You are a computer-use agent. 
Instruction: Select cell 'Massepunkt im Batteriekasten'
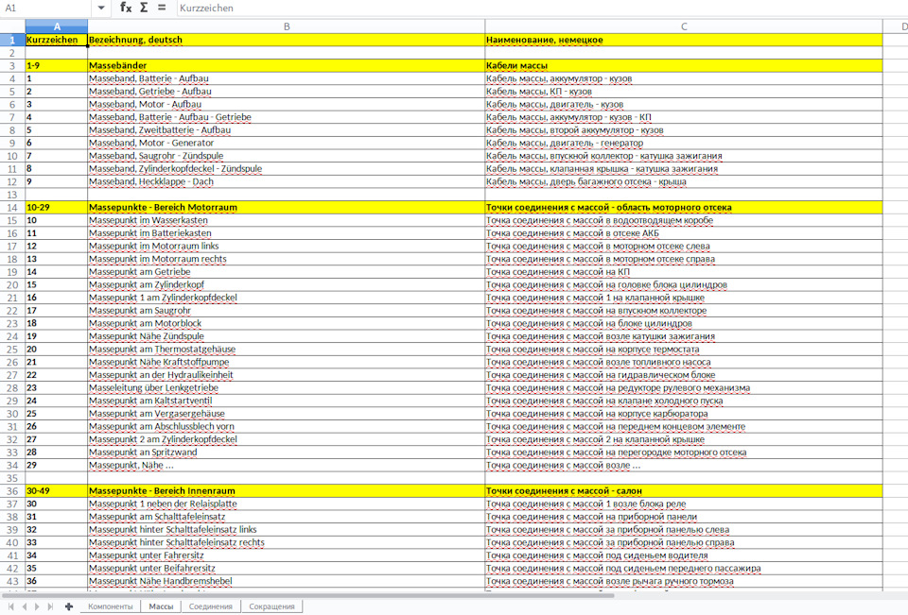(287, 233)
